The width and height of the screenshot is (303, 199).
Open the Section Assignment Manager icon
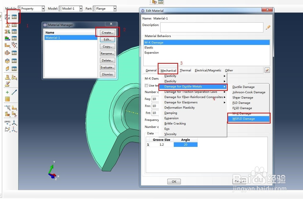(14, 32)
